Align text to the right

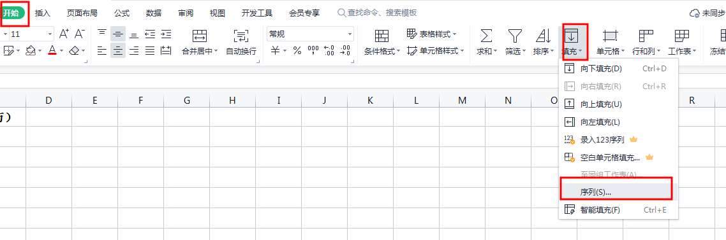coord(134,50)
